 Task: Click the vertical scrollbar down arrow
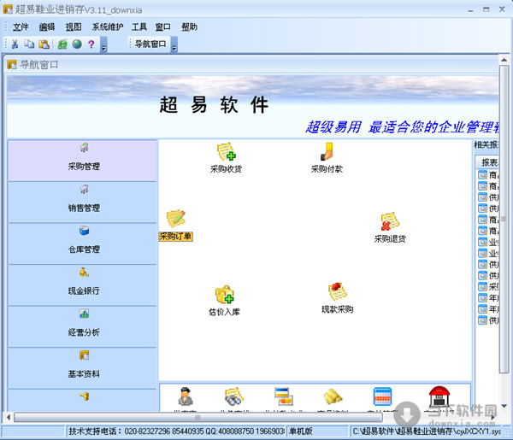point(504,406)
